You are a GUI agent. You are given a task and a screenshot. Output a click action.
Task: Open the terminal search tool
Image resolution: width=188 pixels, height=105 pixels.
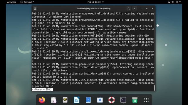coord(129,8)
